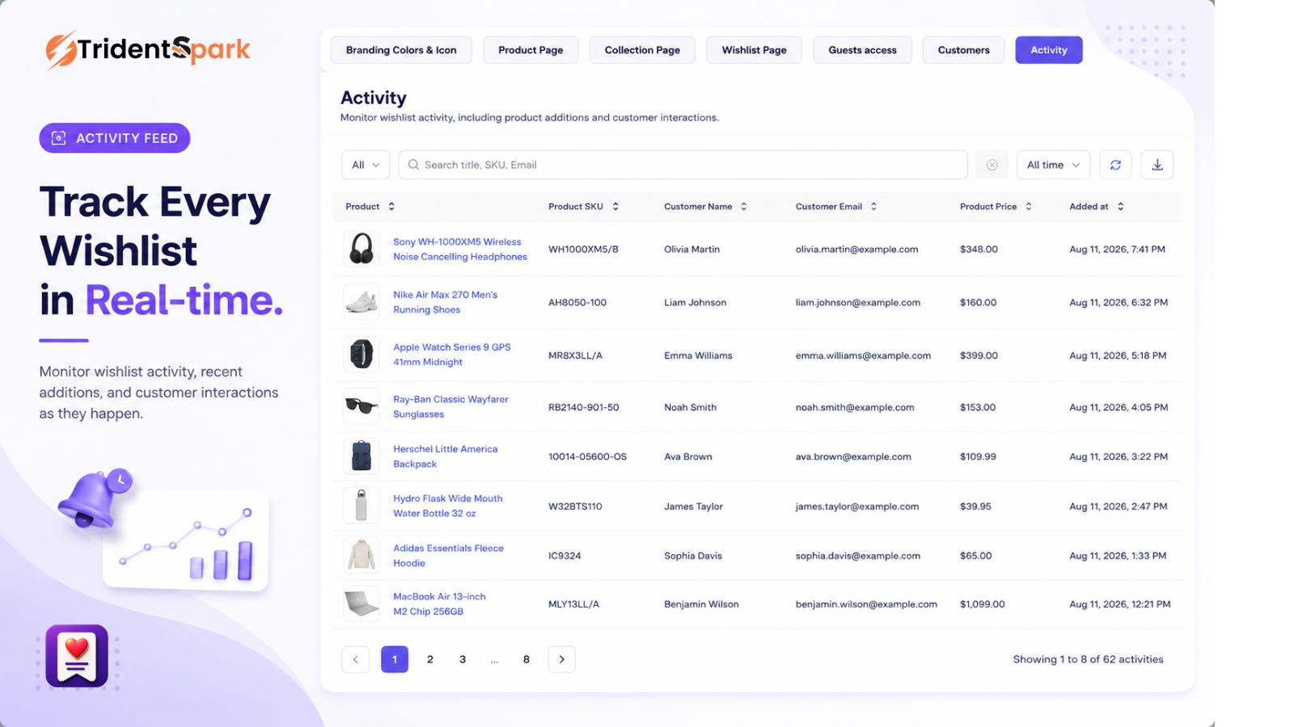This screenshot has width=1294, height=727.
Task: Open Apple Watch Series 9 link
Action: [452, 355]
